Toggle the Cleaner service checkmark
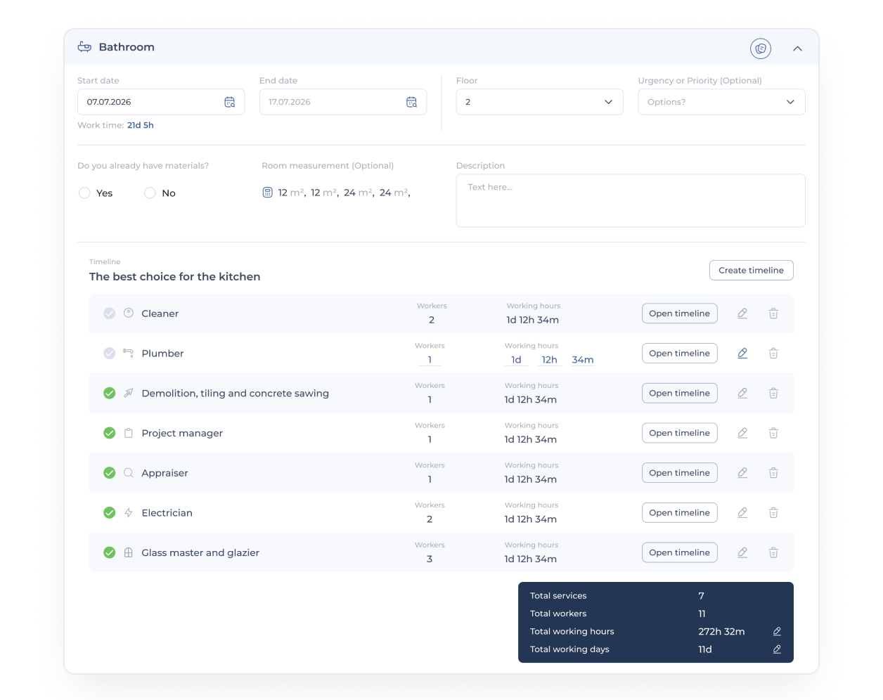 tap(110, 313)
